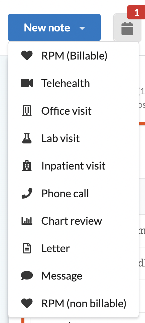Image resolution: width=145 pixels, height=323 pixels.
Task: Select the Message note option
Action: [74, 276]
